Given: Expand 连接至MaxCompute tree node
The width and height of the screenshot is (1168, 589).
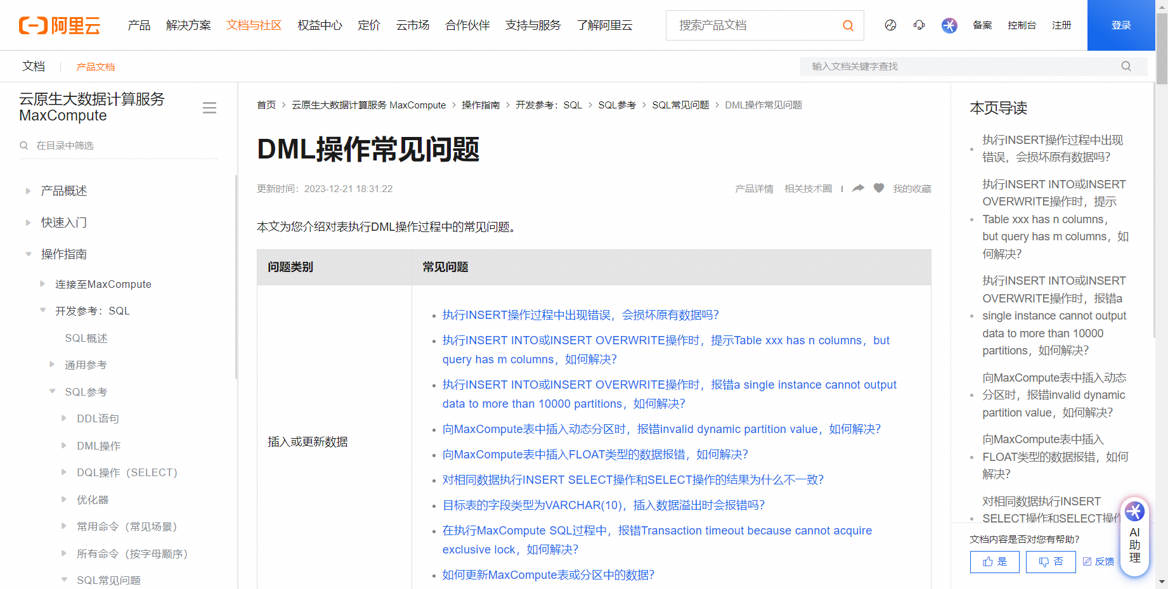Looking at the screenshot, I should click(42, 284).
